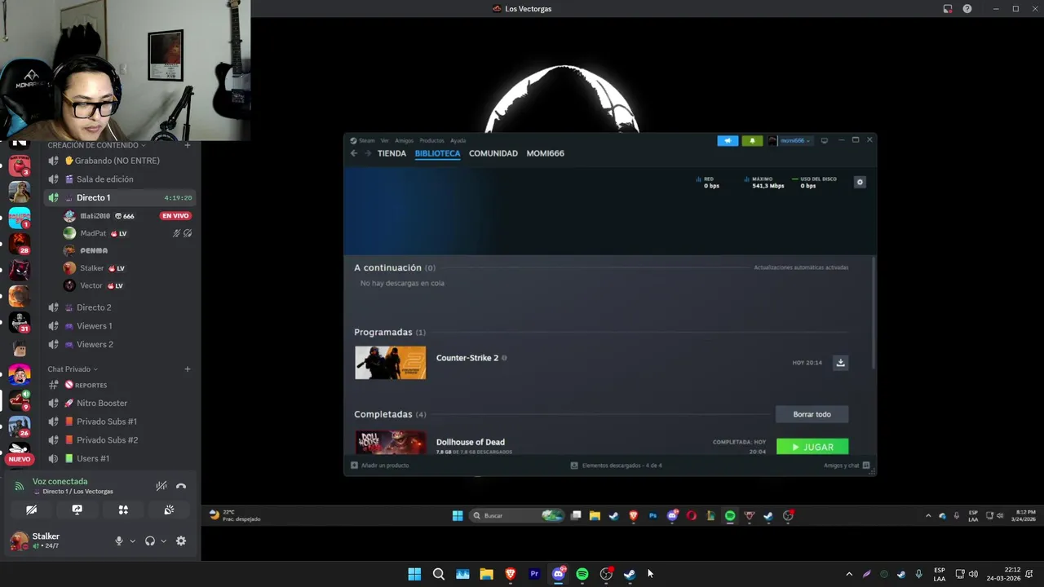
Task: Download Counter-Strike 2 update now icon
Action: click(840, 363)
